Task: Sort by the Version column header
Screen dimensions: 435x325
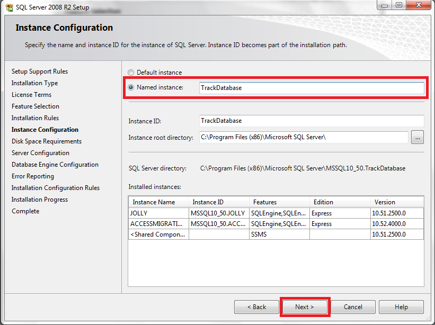Action: [x=397, y=202]
